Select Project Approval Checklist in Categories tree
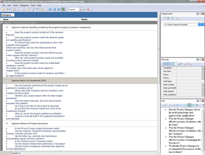 (x=177, y=25)
